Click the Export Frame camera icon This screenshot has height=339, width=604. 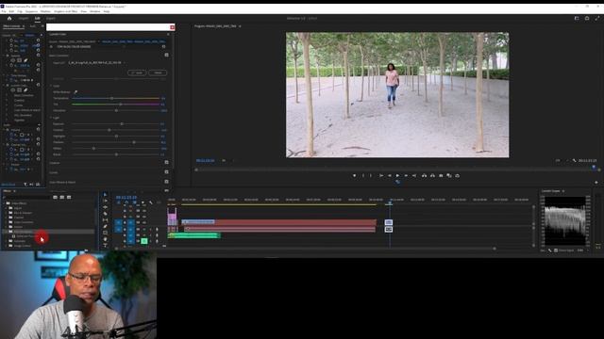441,176
